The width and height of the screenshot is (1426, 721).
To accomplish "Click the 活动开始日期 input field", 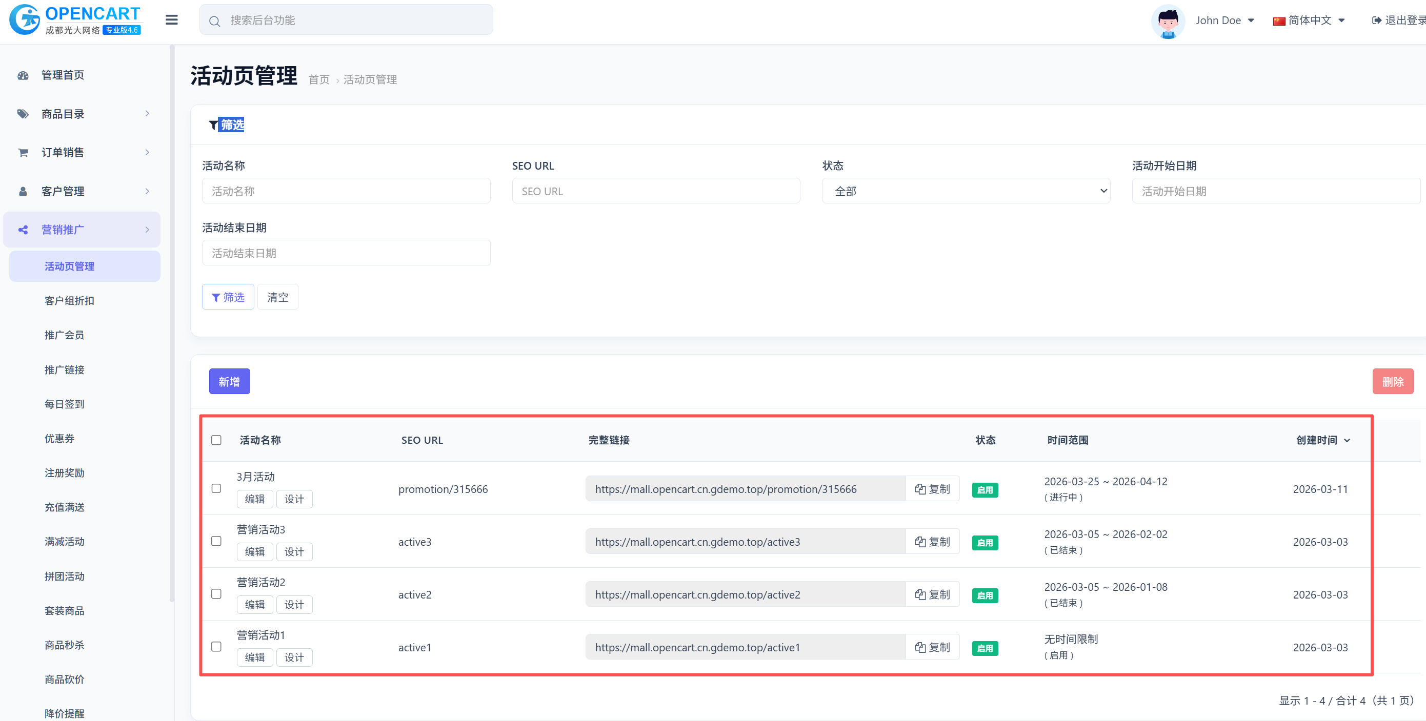I will click(x=1275, y=191).
